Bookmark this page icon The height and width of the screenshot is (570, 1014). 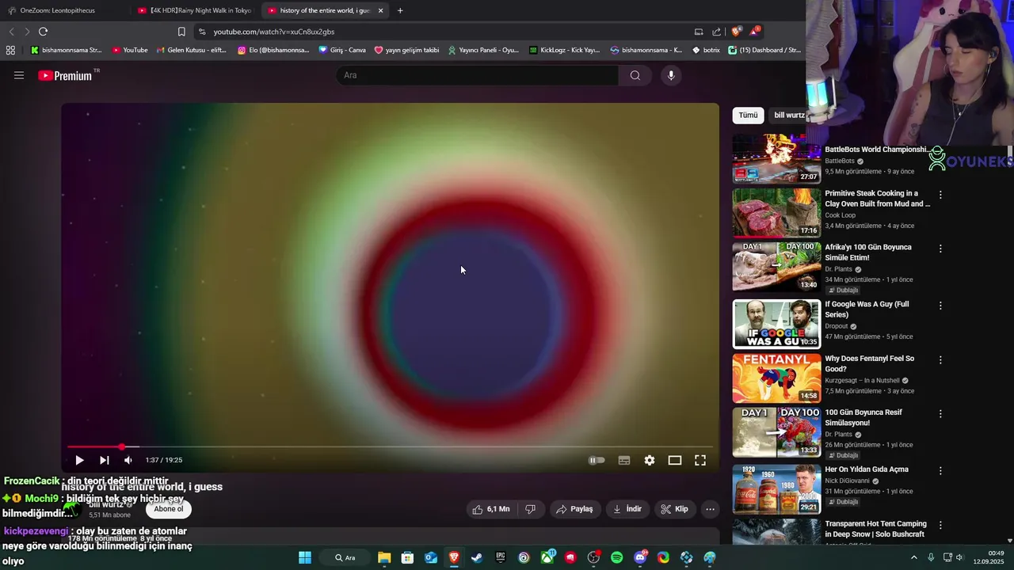181,32
